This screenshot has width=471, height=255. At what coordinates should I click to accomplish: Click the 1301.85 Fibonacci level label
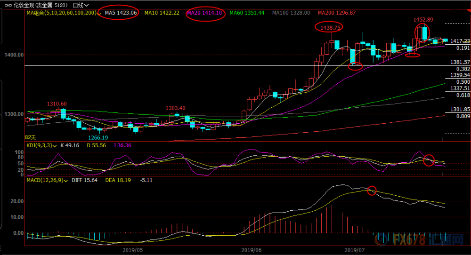click(460, 110)
